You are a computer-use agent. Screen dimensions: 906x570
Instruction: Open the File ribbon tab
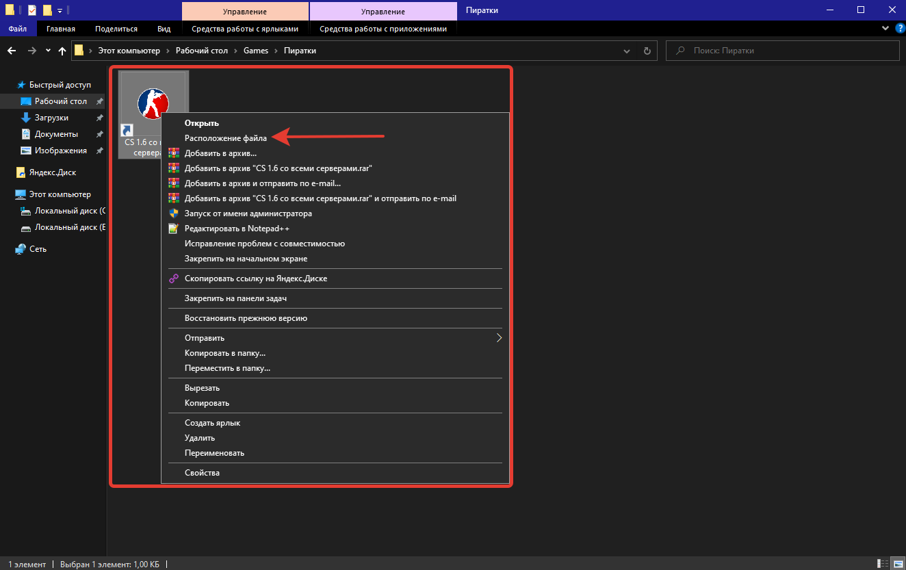click(x=18, y=29)
